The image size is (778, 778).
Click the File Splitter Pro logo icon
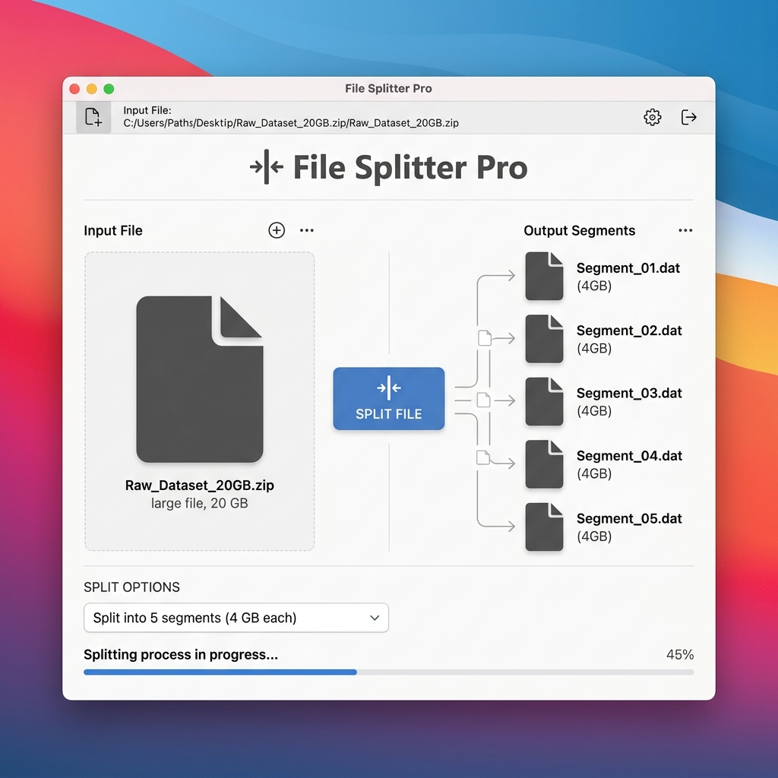coord(267,166)
